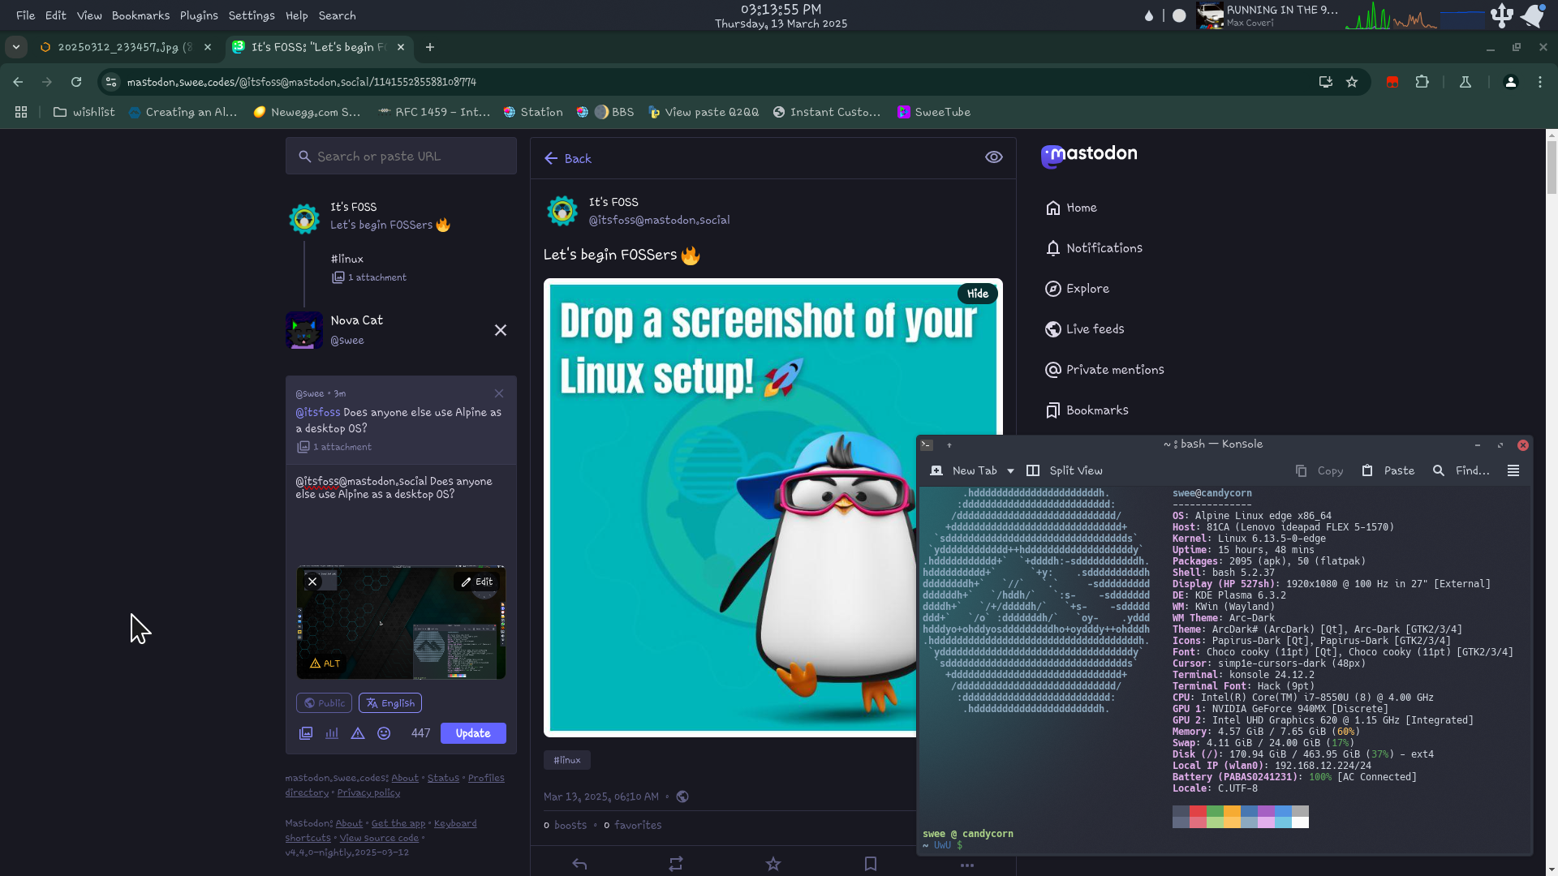Open the Public visibility dropdown
This screenshot has height=876, width=1558.
click(324, 703)
